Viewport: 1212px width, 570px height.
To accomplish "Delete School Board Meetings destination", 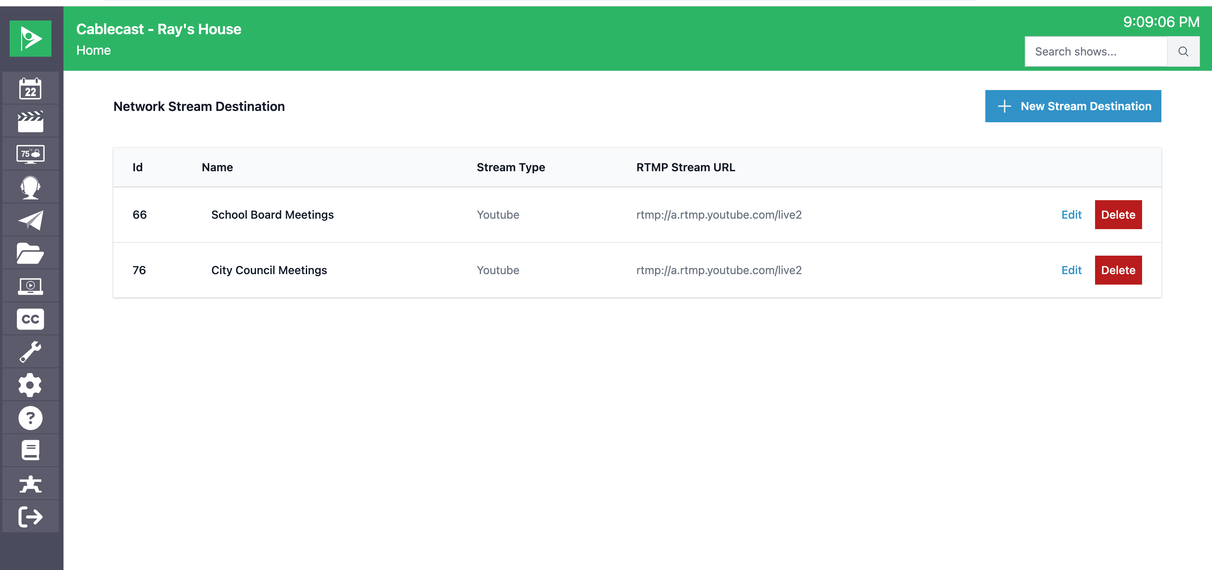I will pyautogui.click(x=1118, y=215).
